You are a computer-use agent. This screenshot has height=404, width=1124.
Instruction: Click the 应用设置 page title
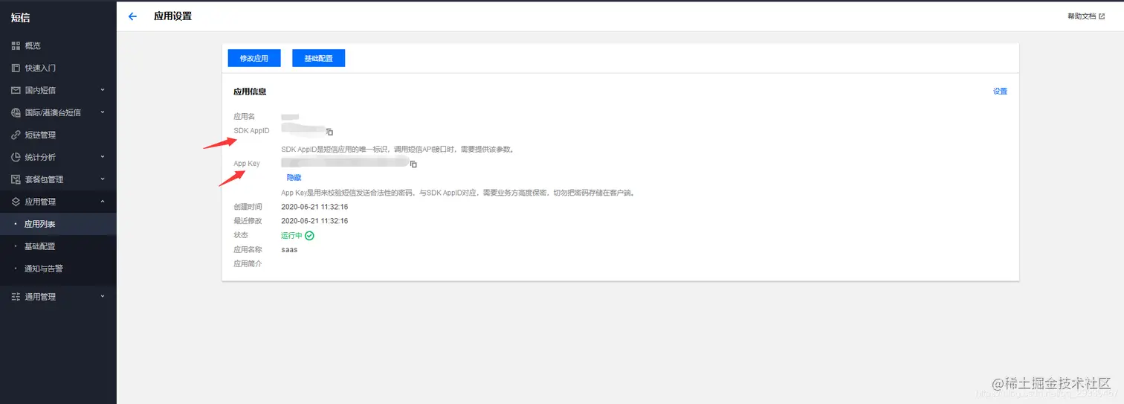point(172,16)
